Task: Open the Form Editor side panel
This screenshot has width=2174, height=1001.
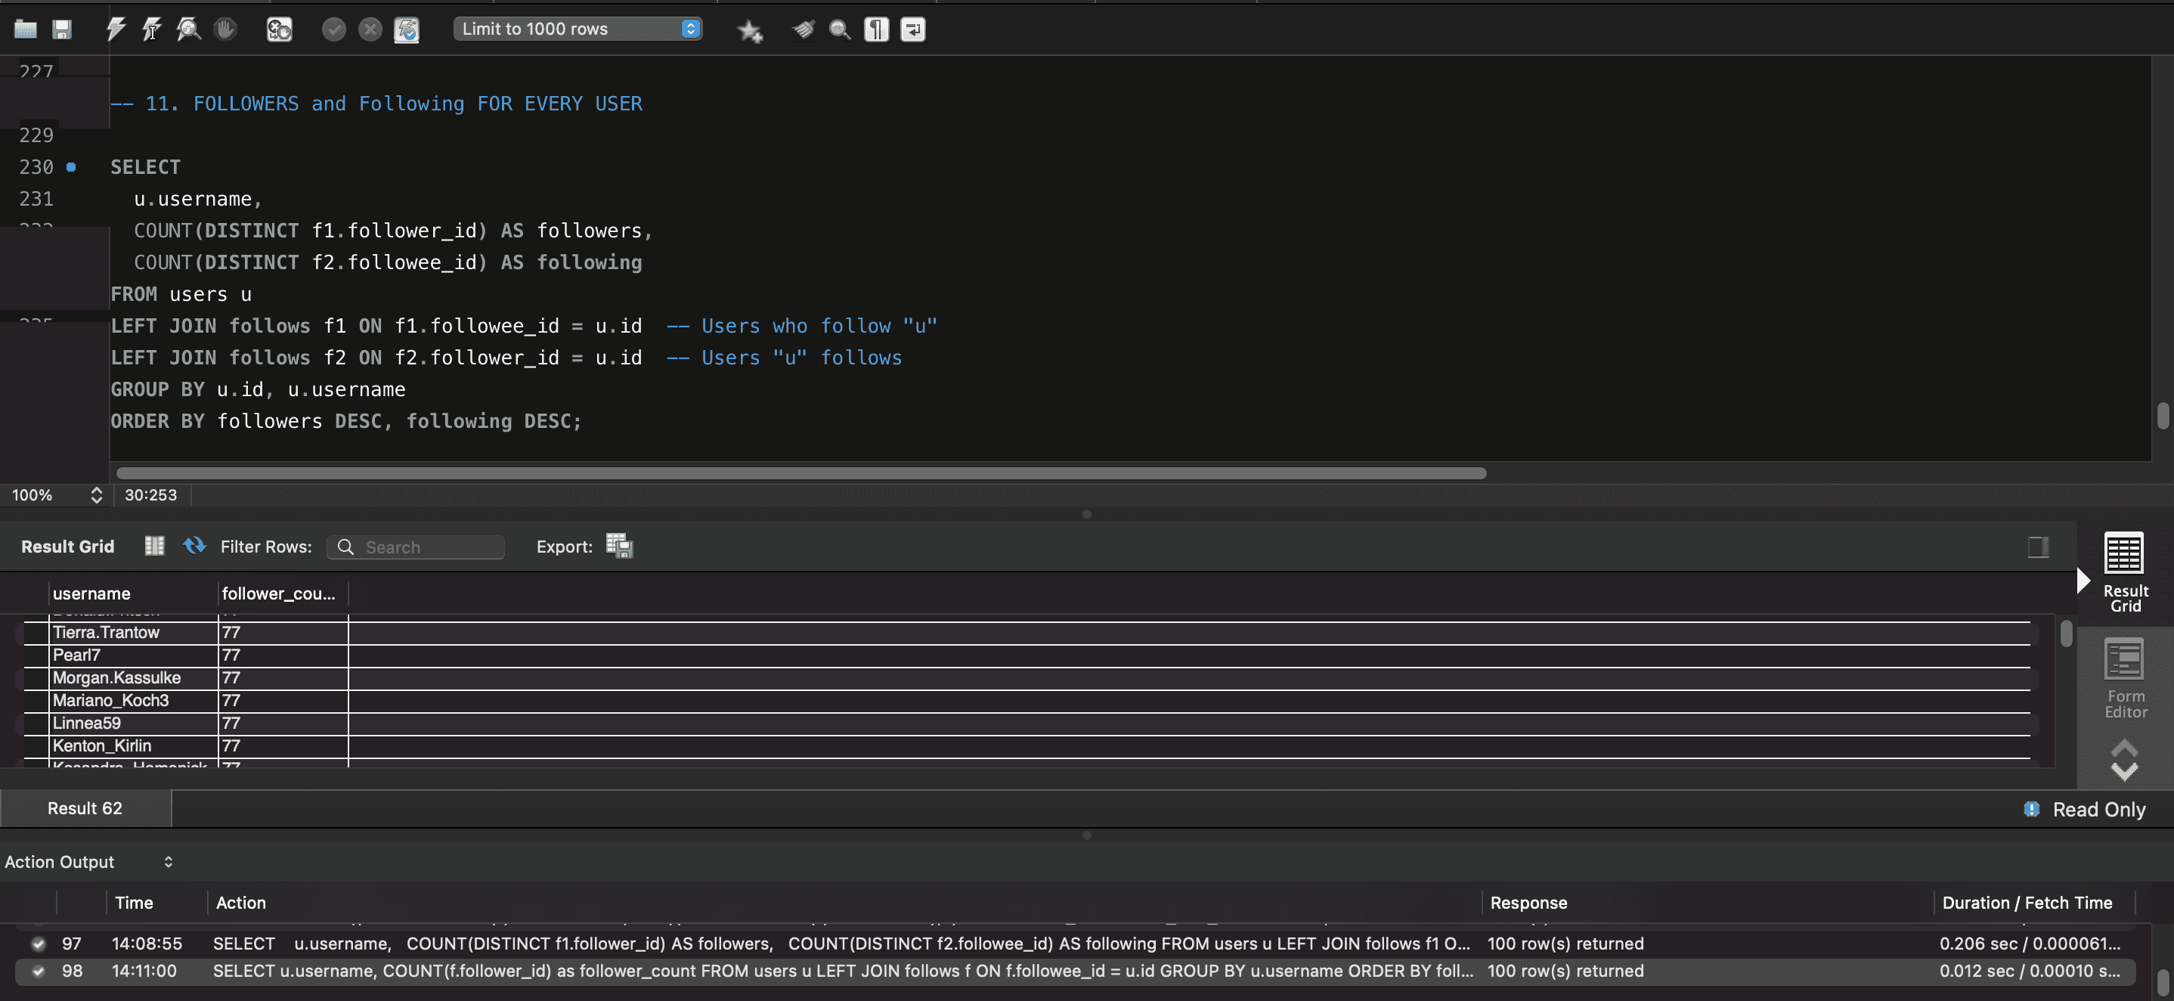Action: [2125, 680]
